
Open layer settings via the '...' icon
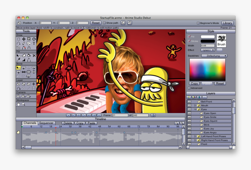pos(204,97)
